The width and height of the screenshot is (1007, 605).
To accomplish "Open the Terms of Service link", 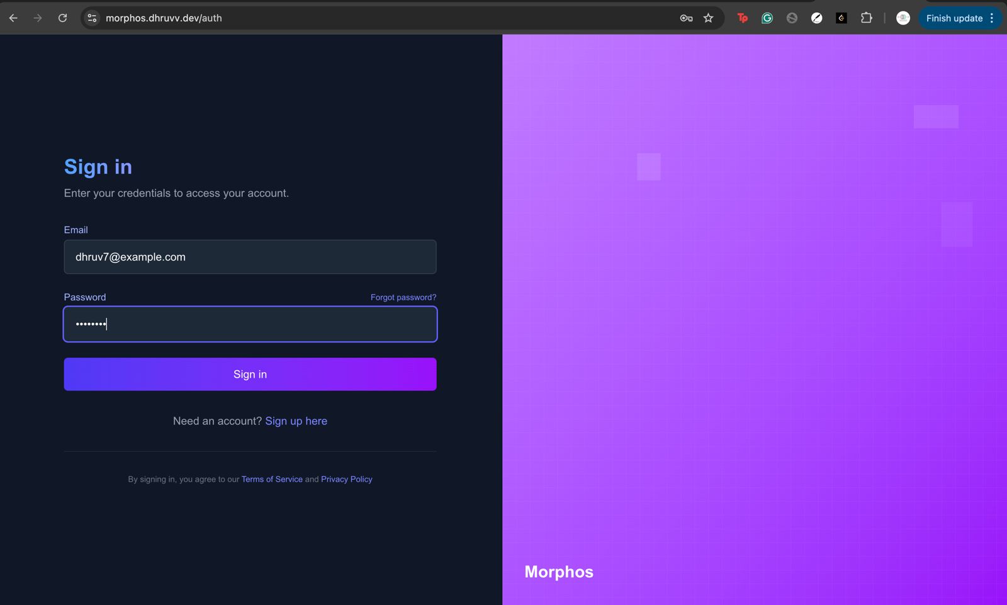I will (x=272, y=479).
